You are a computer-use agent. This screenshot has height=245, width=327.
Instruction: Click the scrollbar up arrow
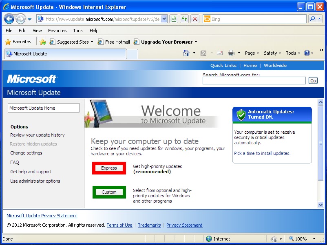tap(320, 102)
